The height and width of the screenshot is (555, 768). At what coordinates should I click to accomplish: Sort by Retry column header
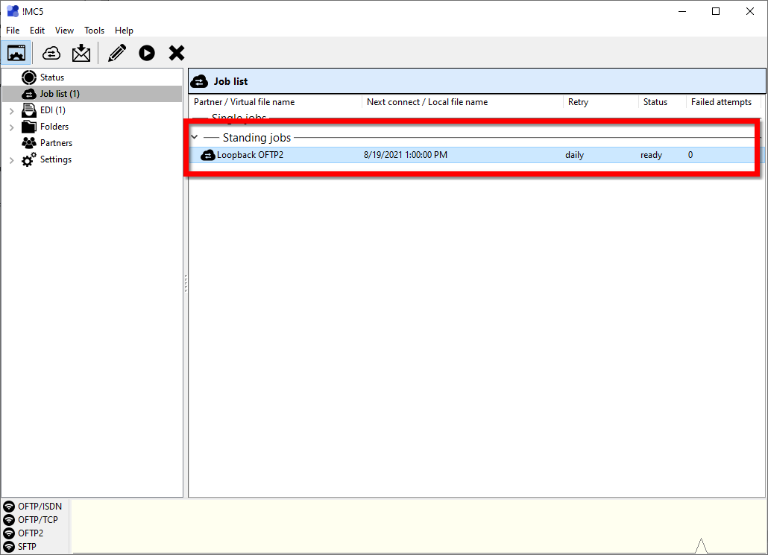click(602, 102)
